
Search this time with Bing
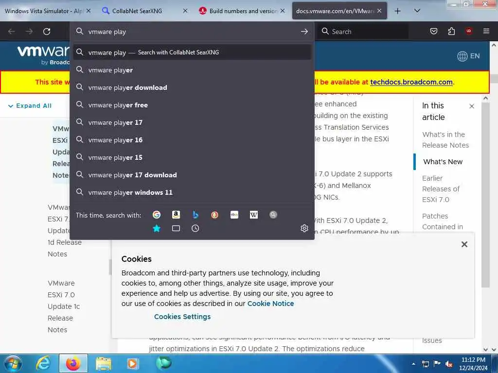coord(196,215)
